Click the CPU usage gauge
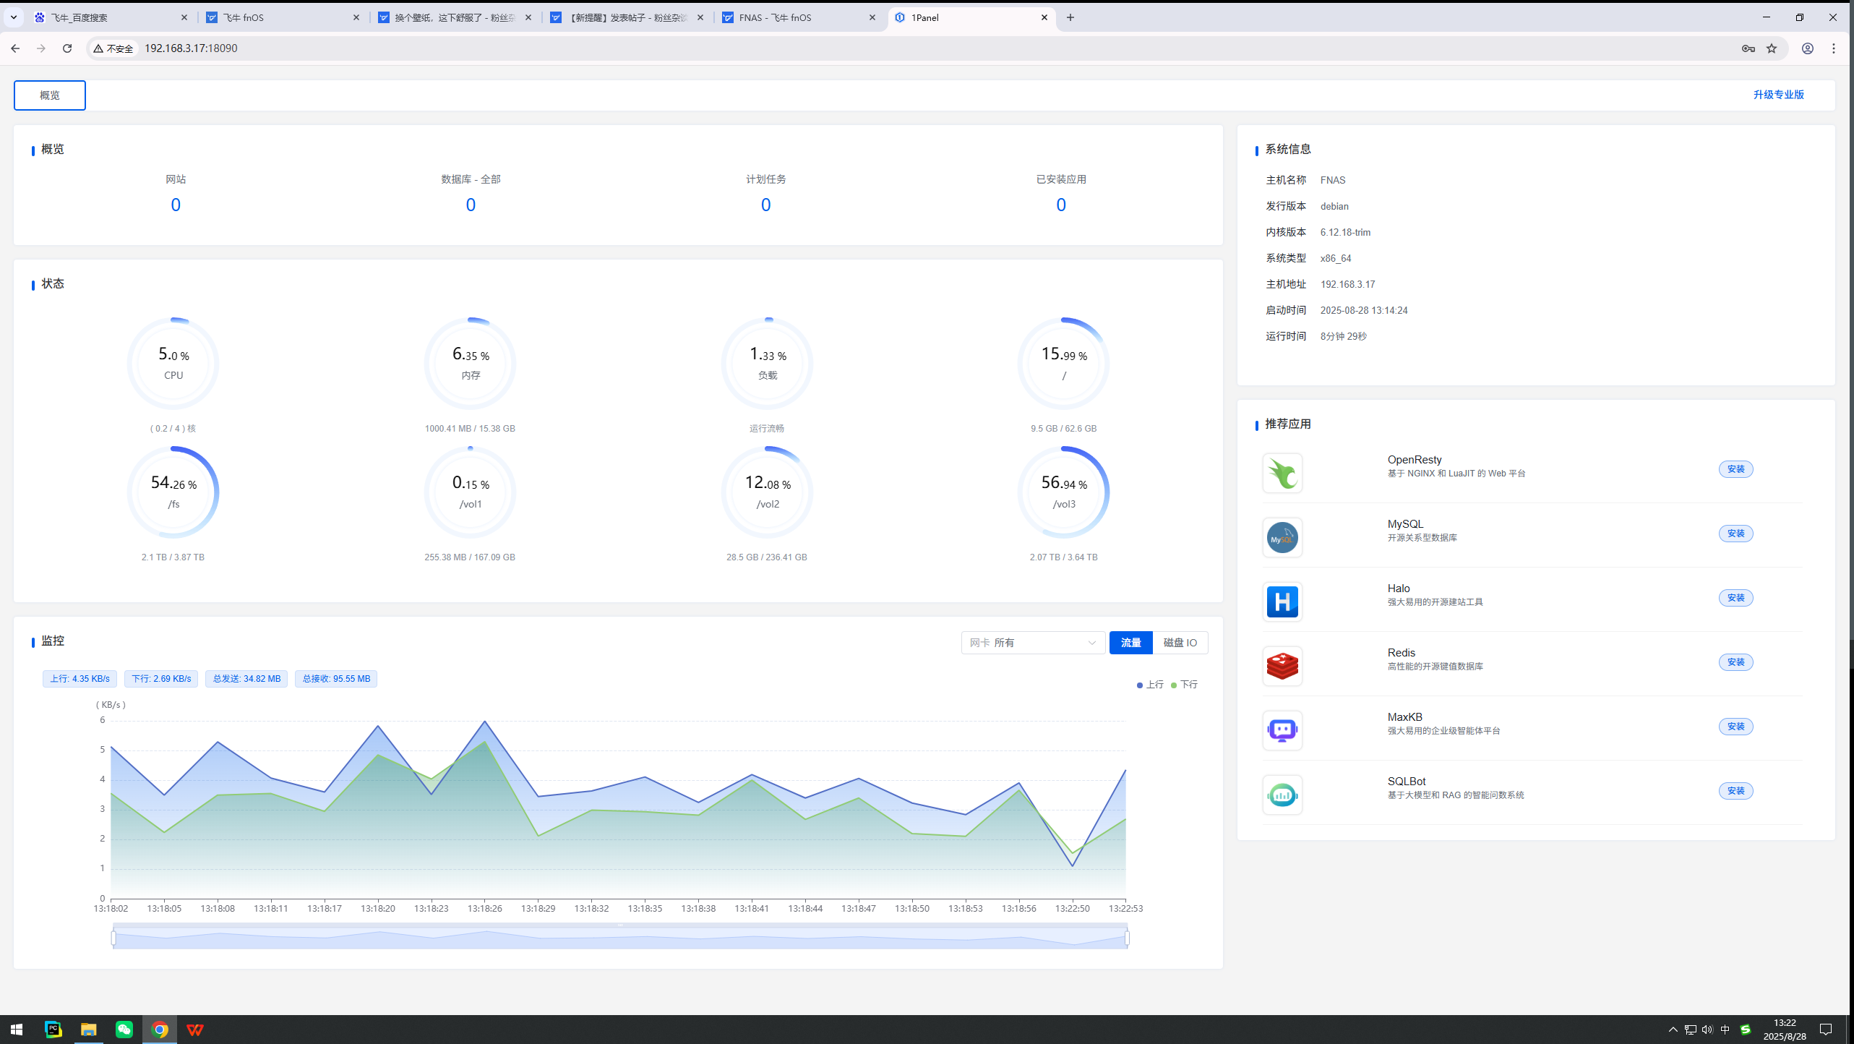 [x=173, y=364]
